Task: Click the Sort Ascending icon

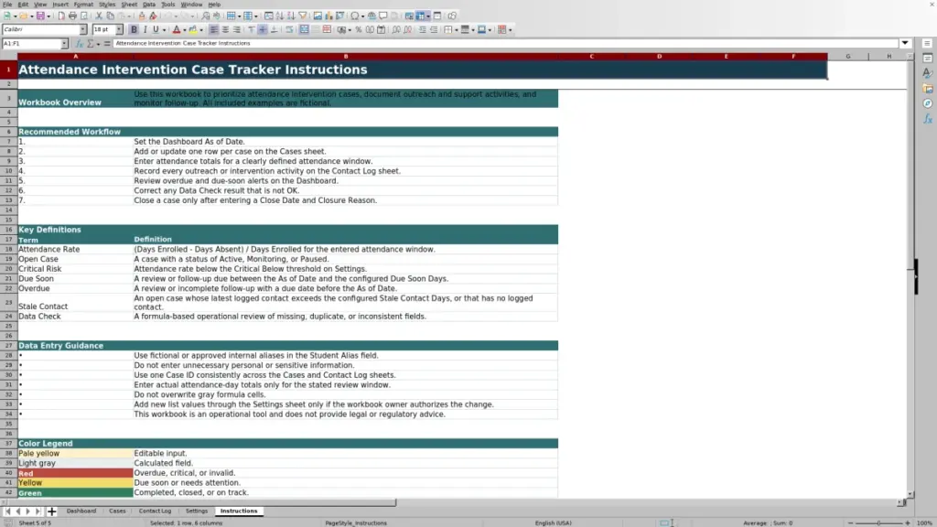Action: 280,16
